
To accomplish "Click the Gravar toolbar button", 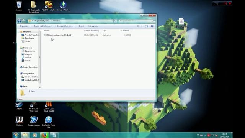I will 81,26.
